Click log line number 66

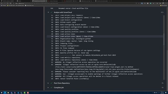pyautogui.click(x=52, y=79)
